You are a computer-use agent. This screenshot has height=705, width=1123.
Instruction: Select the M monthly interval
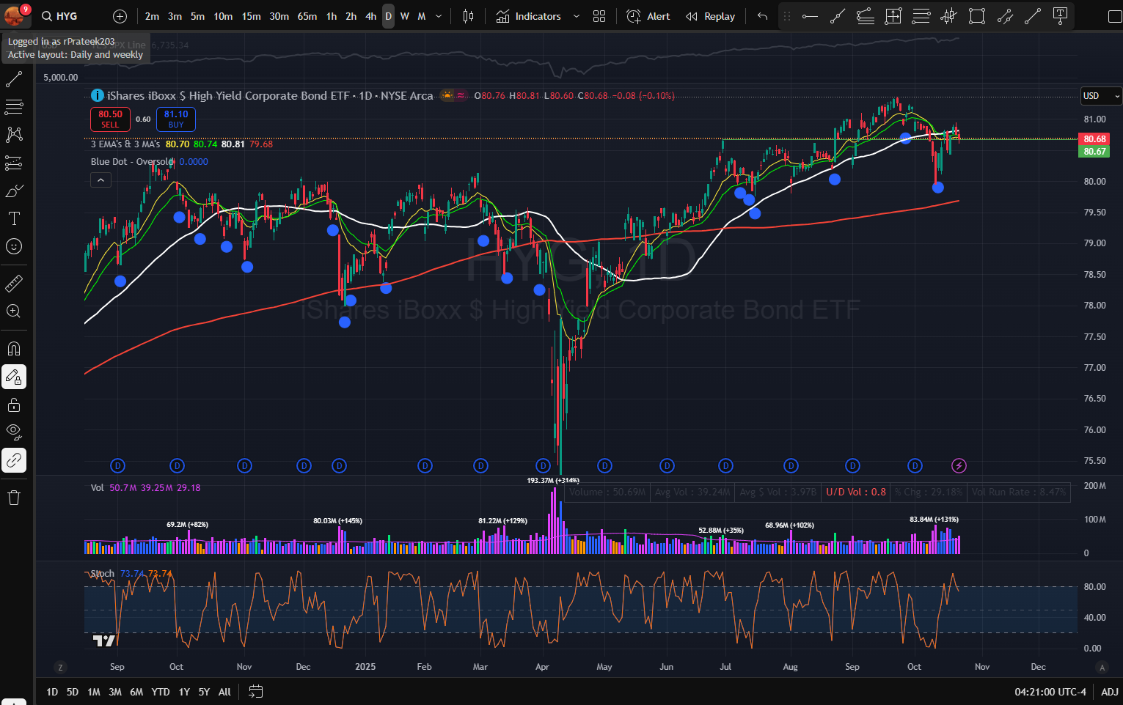point(422,16)
